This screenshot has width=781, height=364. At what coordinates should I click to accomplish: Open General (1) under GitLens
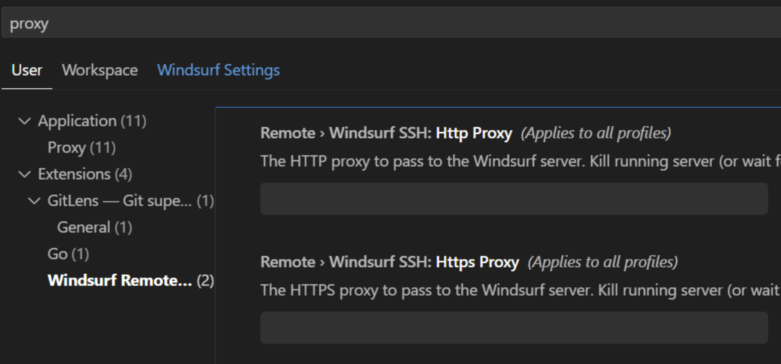(x=94, y=227)
